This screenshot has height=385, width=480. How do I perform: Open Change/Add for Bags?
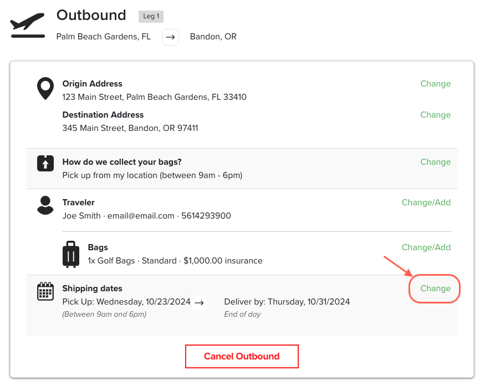point(426,247)
